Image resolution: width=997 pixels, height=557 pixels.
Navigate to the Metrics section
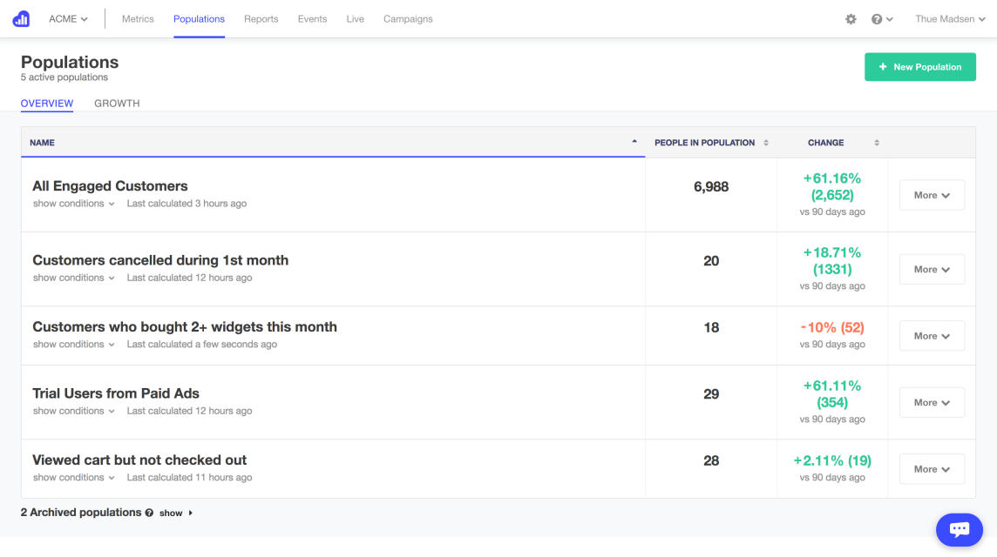click(x=138, y=18)
